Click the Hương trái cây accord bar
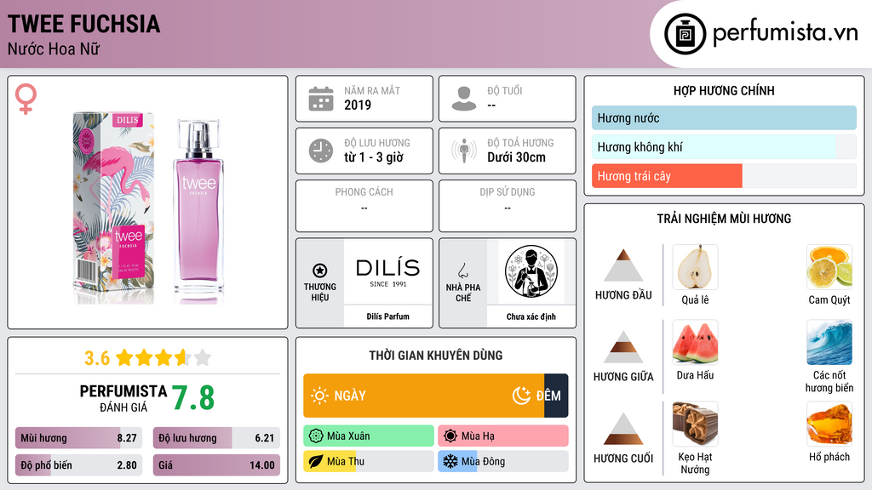The image size is (872, 490). (724, 175)
